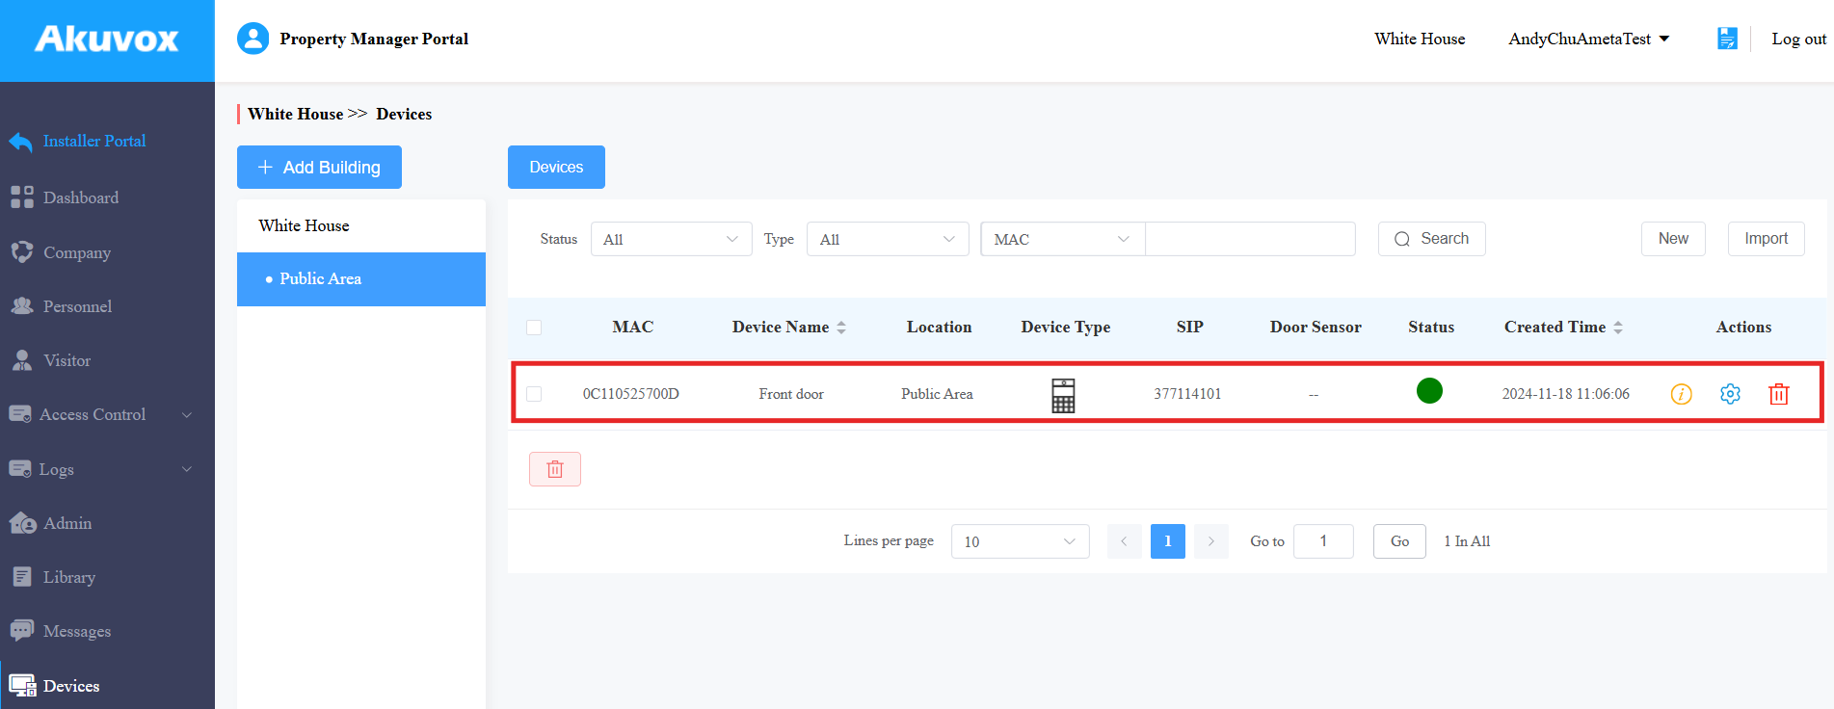Toggle checkbox for Front door device row
The height and width of the screenshot is (709, 1834).
click(x=534, y=394)
